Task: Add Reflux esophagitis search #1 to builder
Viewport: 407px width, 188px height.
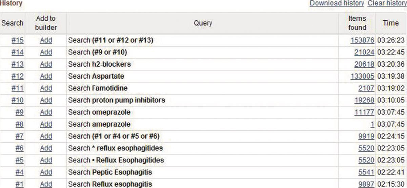Action: (46, 184)
